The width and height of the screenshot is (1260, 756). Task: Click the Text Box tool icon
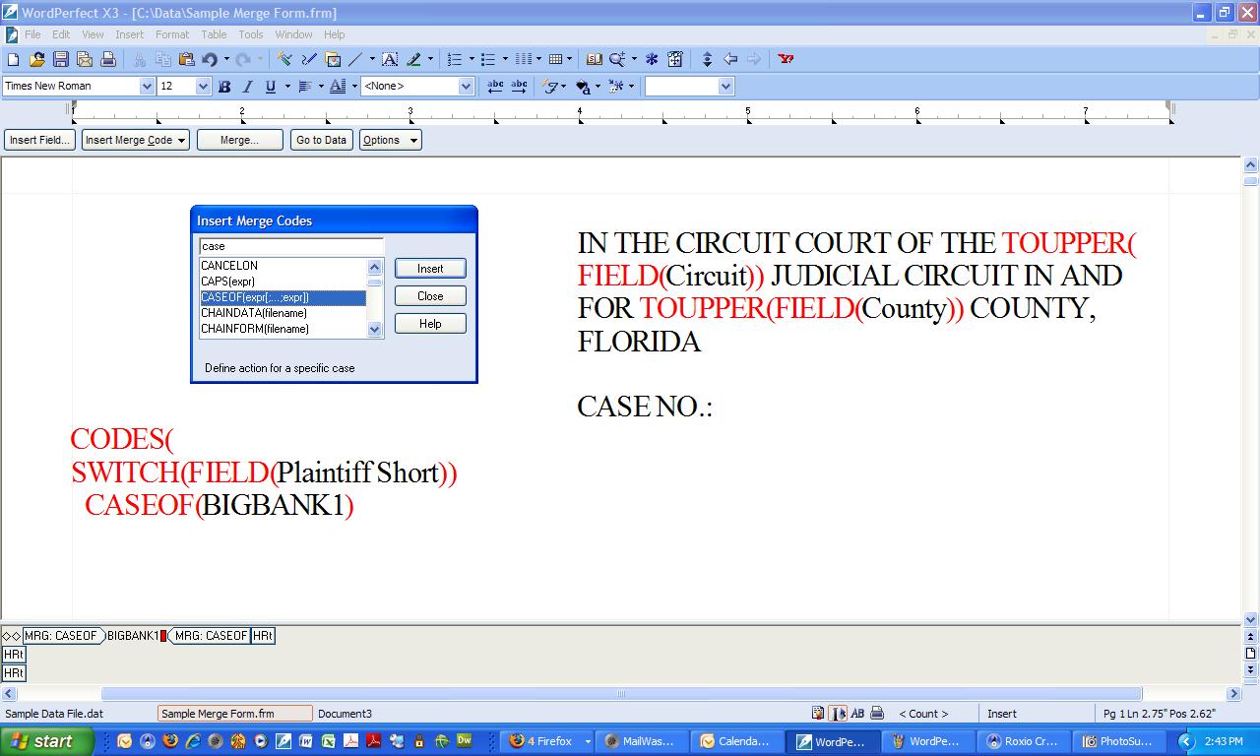click(390, 59)
